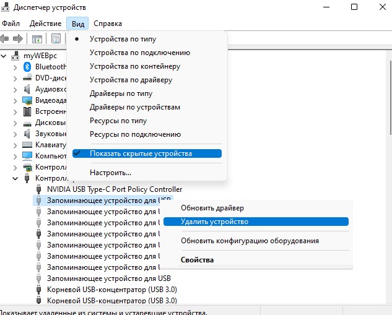Click the expanded USB controllers plug icon

[x=27, y=178]
